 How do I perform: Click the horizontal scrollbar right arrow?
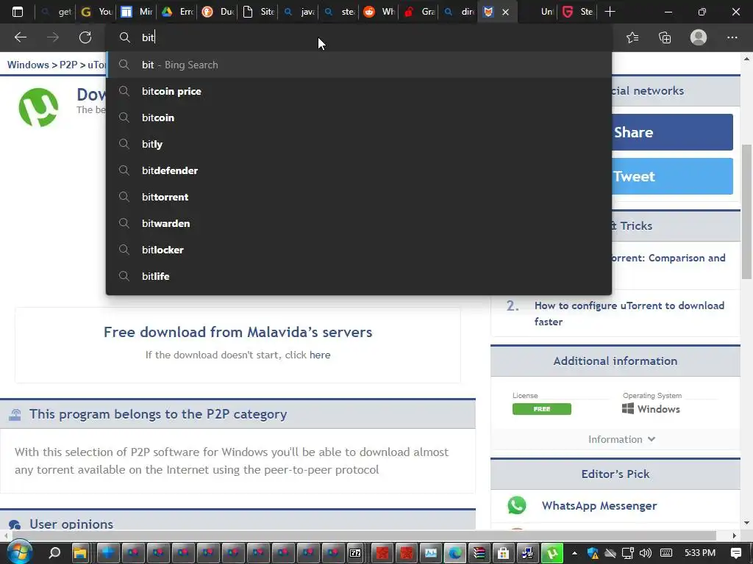coord(735,535)
